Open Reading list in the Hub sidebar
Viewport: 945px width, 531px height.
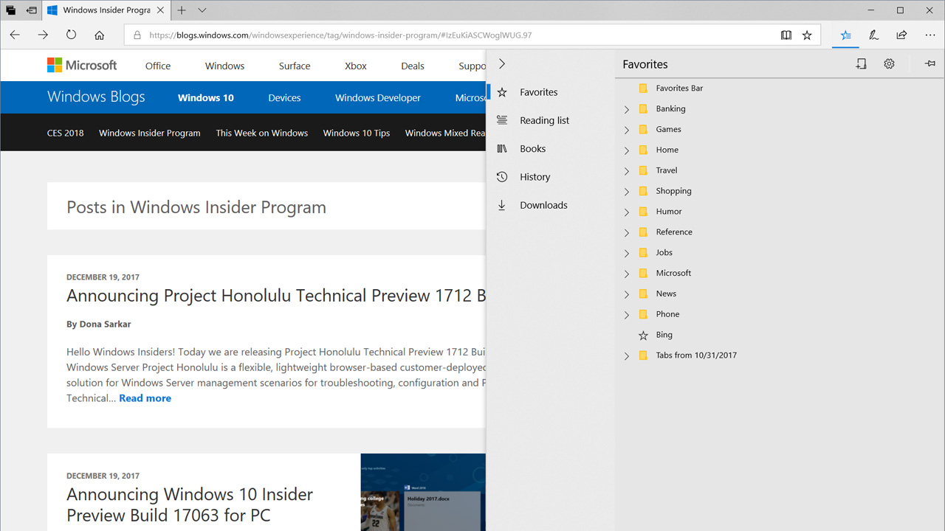point(544,120)
